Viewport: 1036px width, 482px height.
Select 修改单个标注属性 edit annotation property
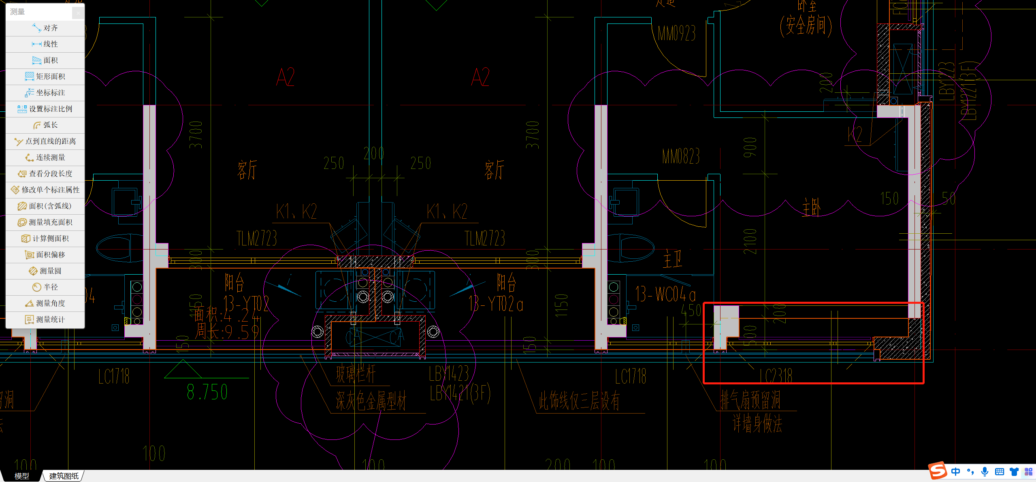[45, 190]
